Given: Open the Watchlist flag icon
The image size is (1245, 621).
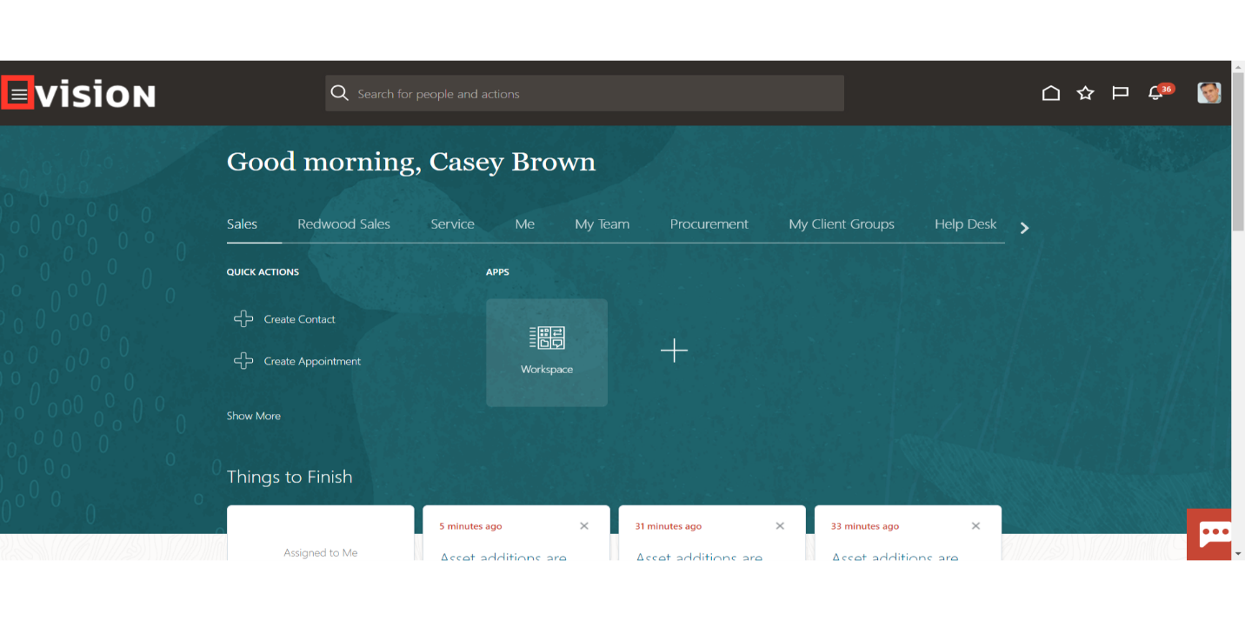Looking at the screenshot, I should click(1120, 93).
